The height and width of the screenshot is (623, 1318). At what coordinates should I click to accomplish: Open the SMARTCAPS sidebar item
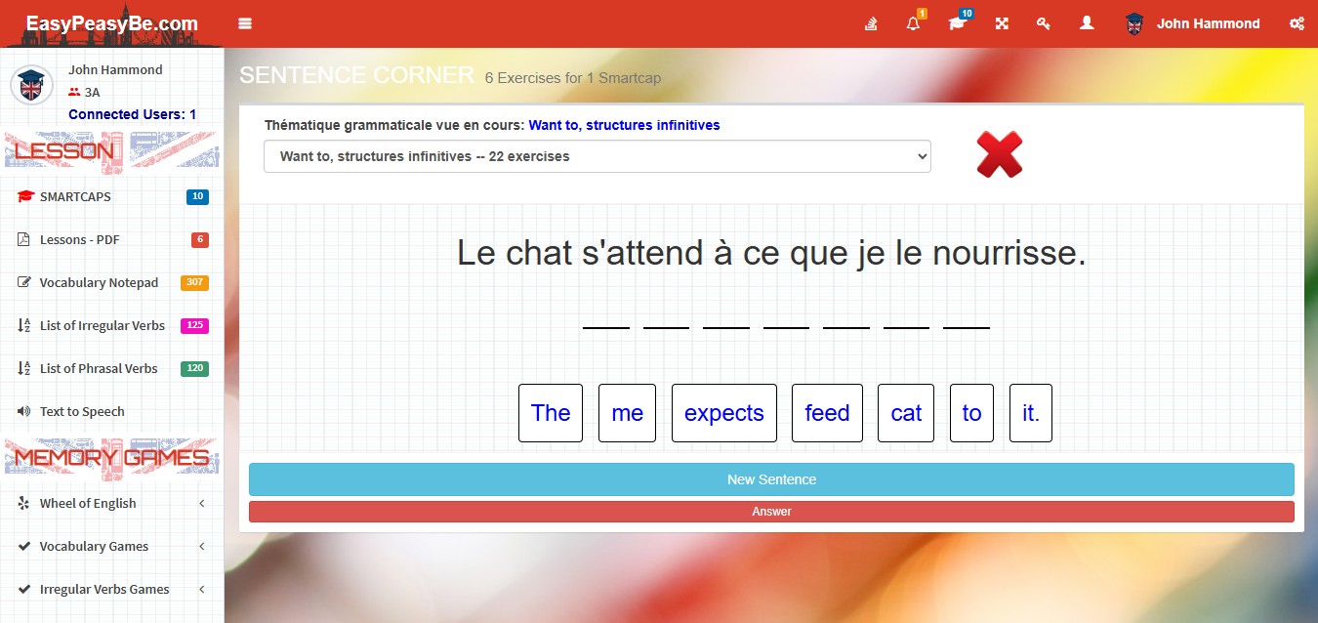pyautogui.click(x=75, y=197)
